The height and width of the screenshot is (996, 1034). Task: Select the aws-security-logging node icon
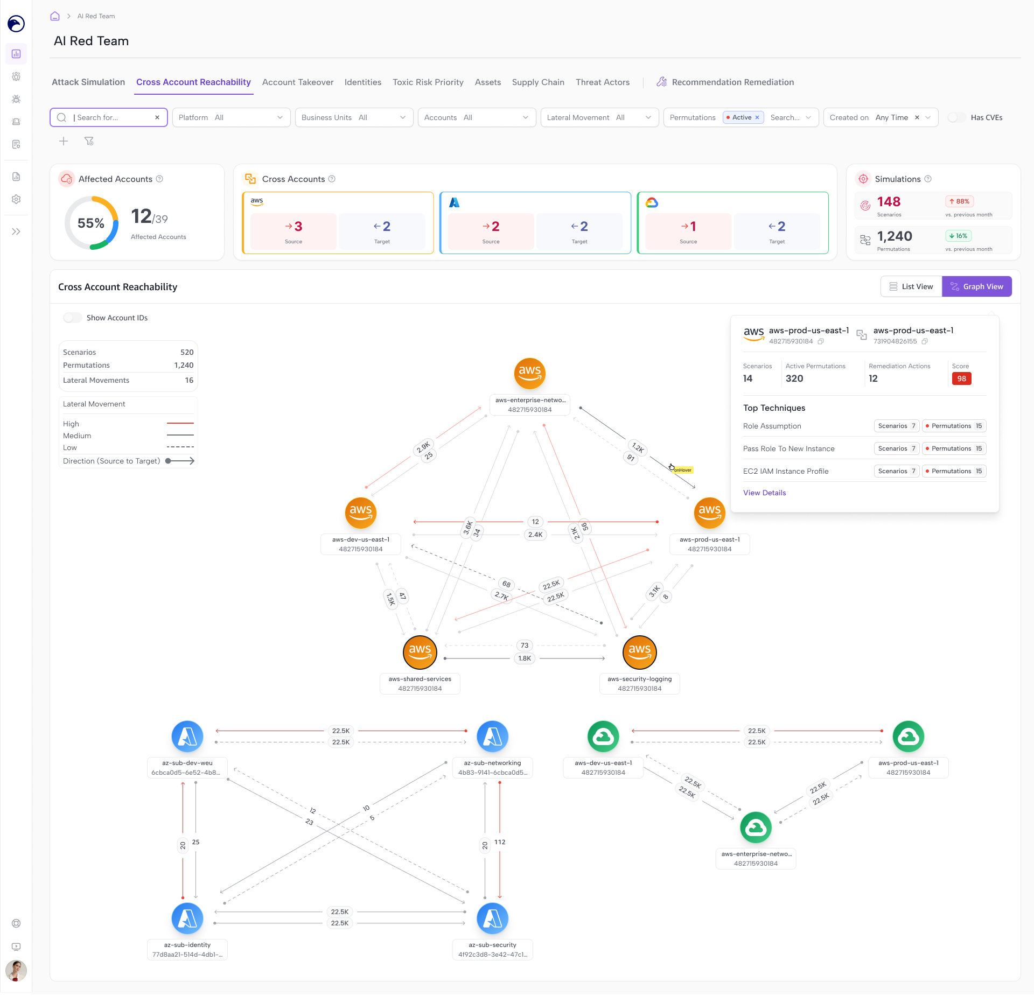640,652
